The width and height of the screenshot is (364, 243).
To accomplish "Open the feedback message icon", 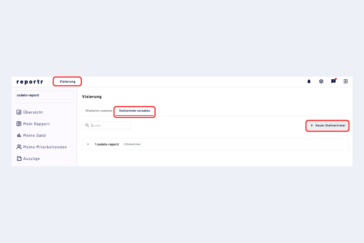I will pos(333,81).
